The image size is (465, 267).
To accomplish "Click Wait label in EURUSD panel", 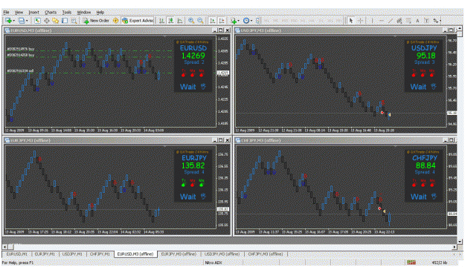I will pos(188,87).
